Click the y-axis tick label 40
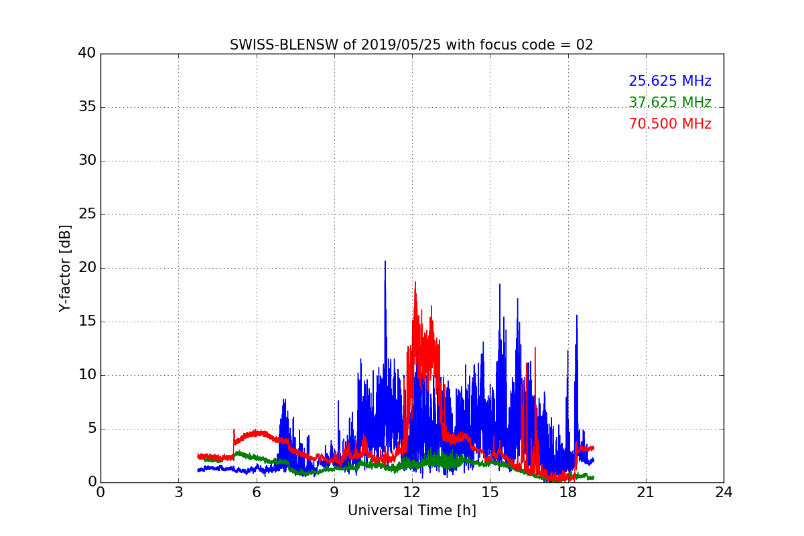This screenshot has height=536, width=804. (87, 54)
